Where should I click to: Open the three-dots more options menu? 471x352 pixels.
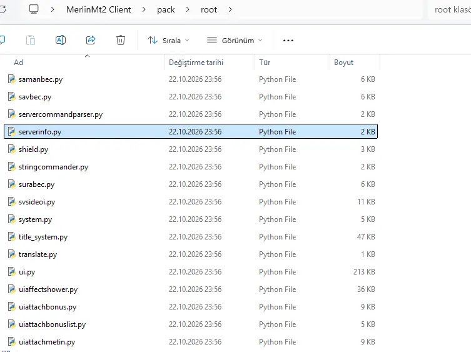[x=288, y=40]
